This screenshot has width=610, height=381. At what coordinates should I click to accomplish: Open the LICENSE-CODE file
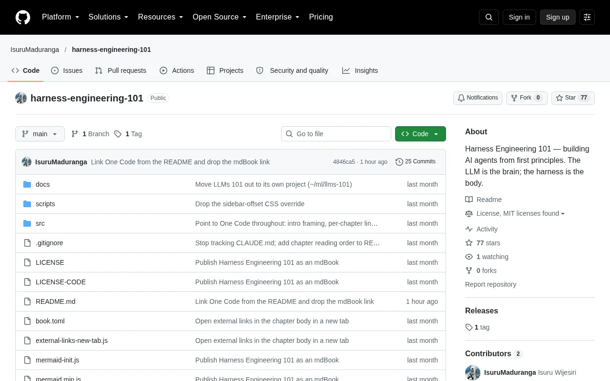coord(61,282)
